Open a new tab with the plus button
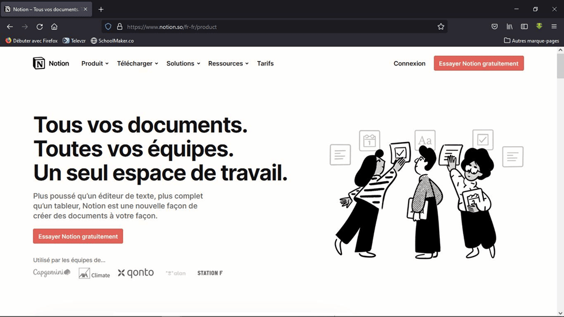564x317 pixels. coord(101,9)
